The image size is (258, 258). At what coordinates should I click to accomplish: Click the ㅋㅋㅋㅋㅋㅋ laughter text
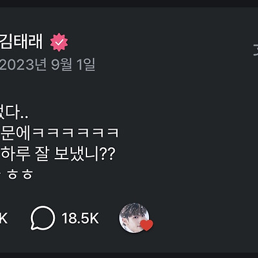click(75, 132)
